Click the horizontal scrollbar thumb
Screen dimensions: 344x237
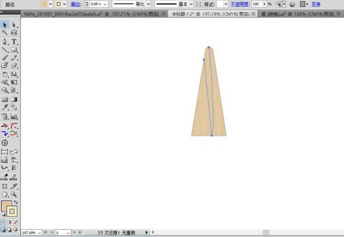pos(266,232)
